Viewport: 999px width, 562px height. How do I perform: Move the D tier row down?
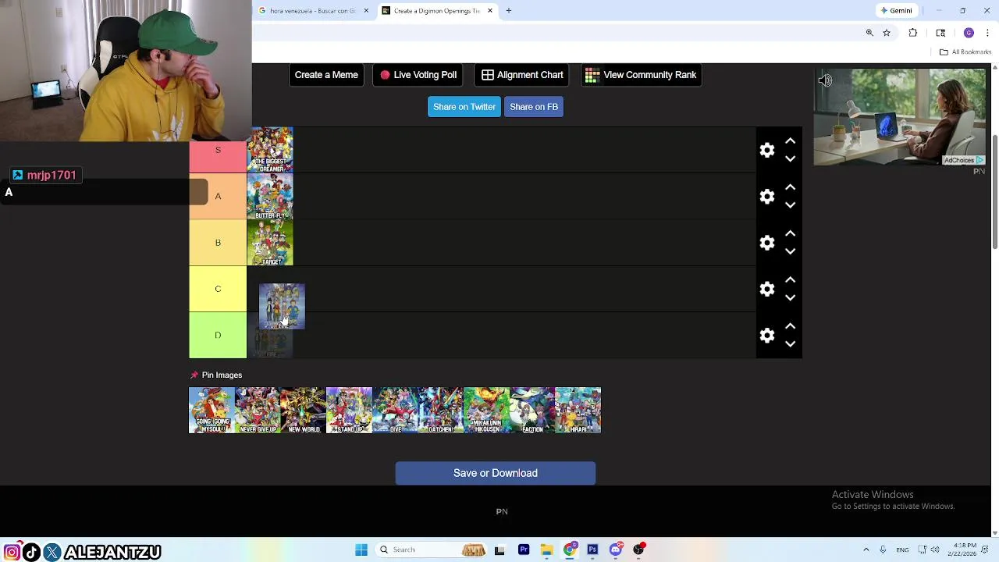(x=790, y=343)
